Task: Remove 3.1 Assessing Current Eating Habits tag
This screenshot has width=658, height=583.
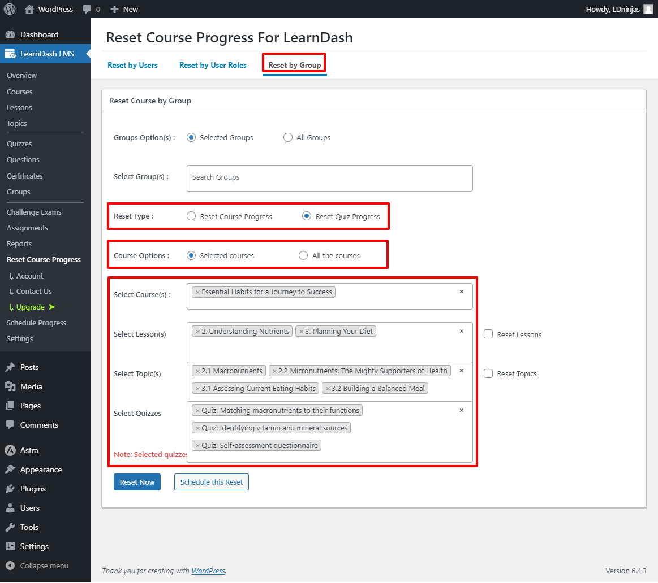Action: tap(197, 389)
